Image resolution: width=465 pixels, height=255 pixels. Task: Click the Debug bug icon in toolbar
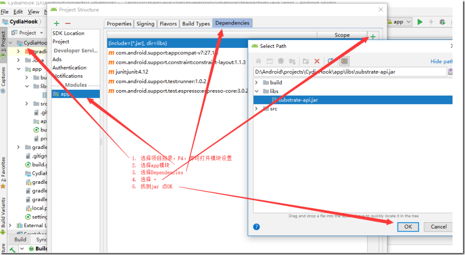442,22
